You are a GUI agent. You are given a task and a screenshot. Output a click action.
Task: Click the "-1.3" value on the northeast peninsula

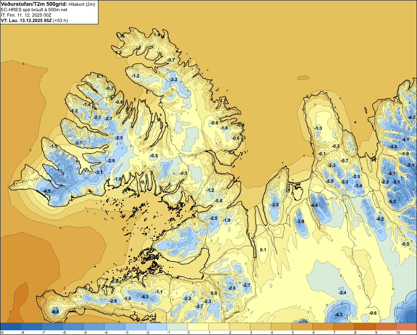[x=318, y=128]
